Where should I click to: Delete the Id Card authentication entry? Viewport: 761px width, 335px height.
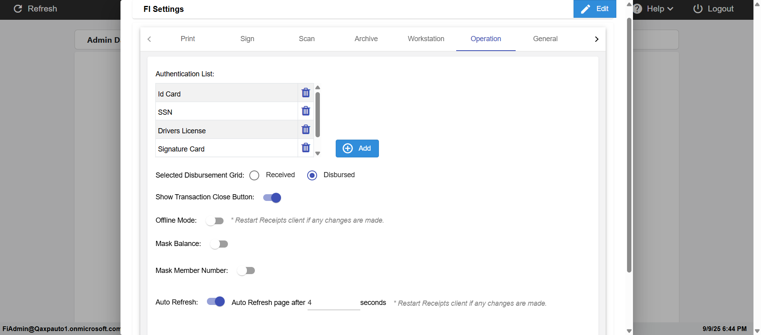click(x=306, y=93)
